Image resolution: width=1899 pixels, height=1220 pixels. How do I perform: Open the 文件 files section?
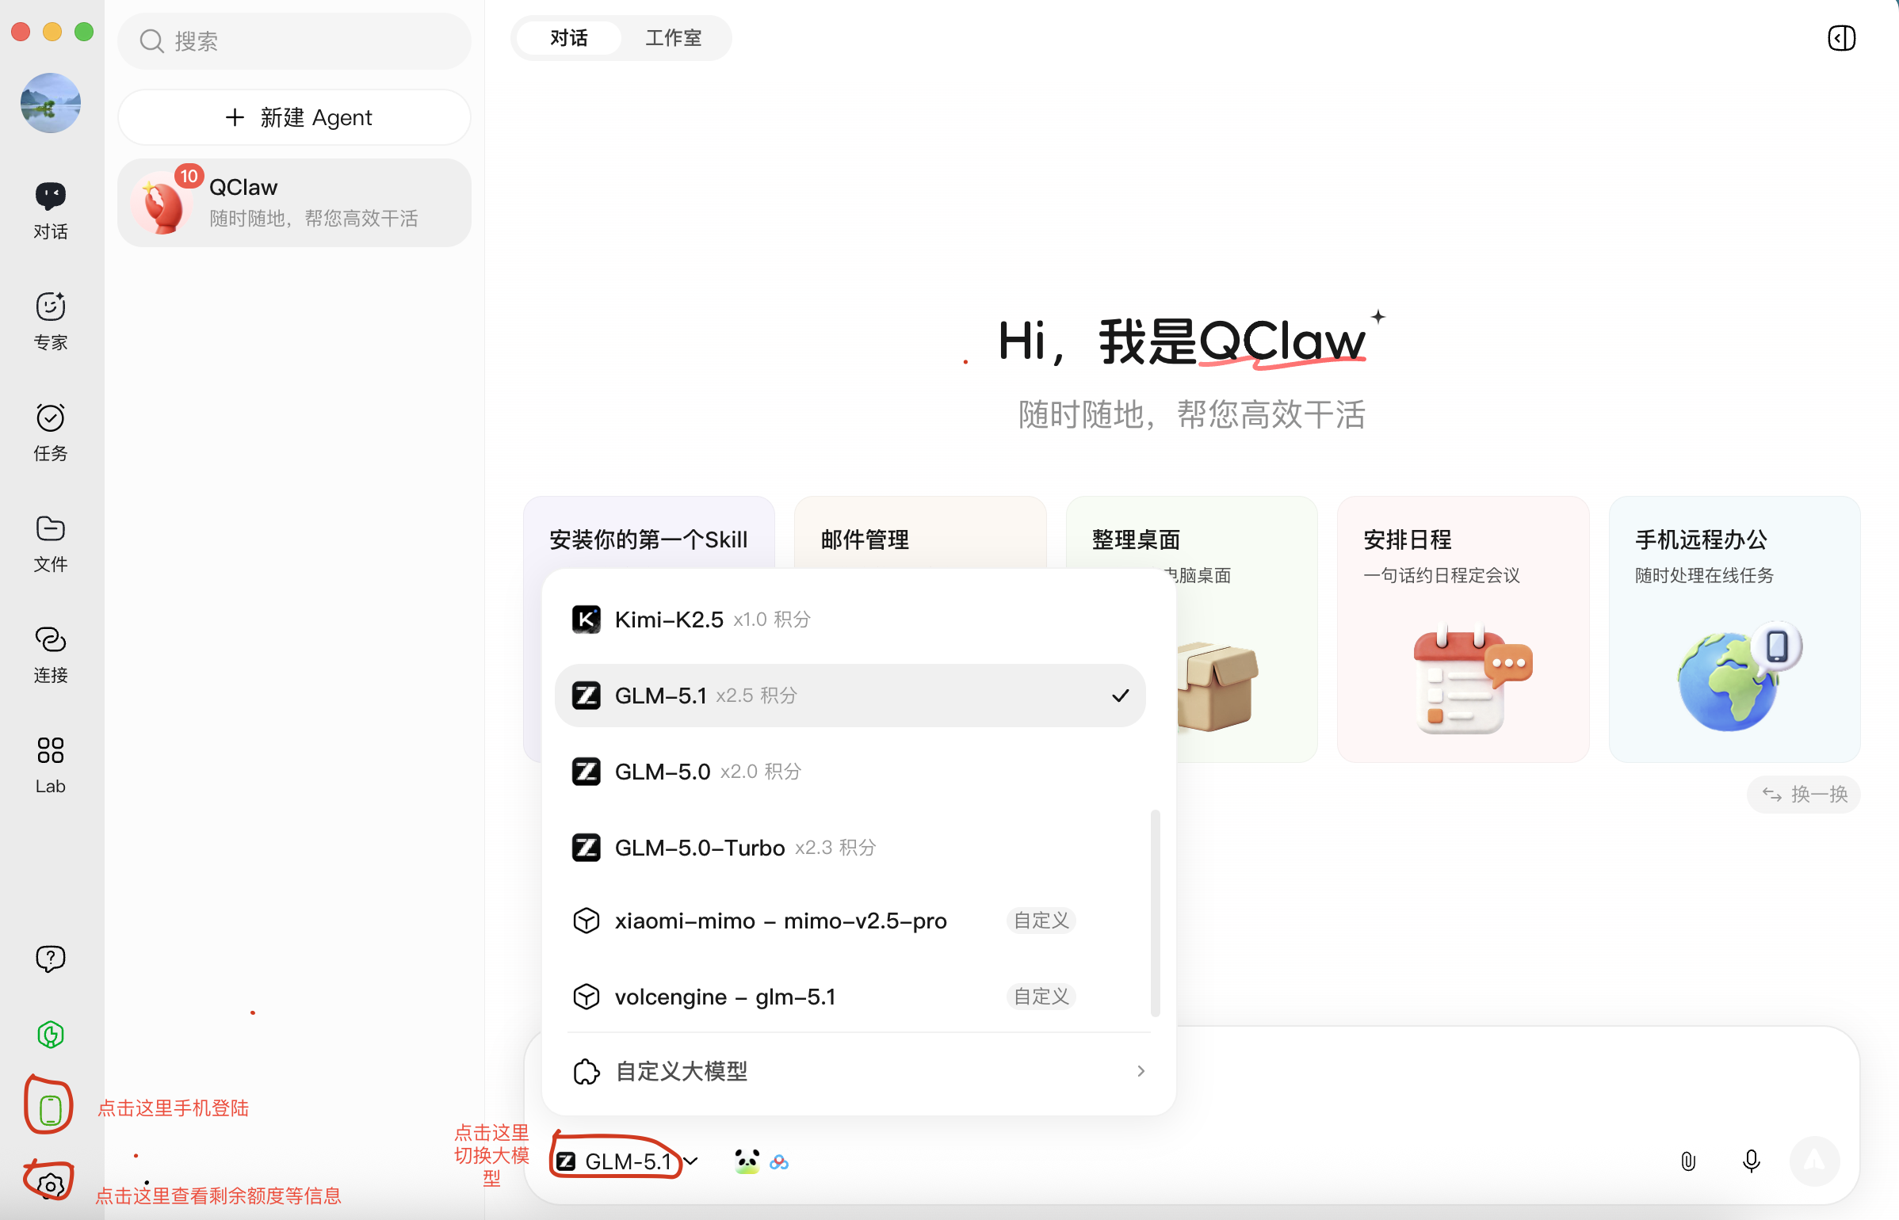point(51,543)
